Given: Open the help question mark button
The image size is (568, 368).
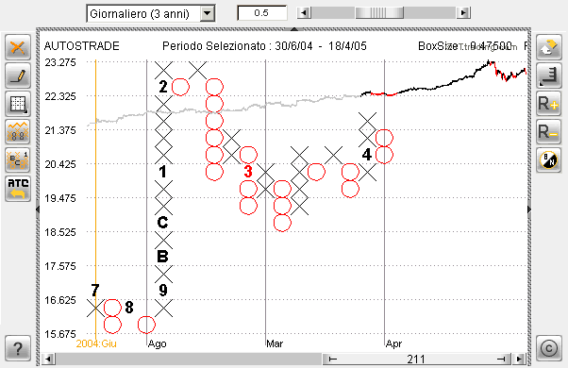Looking at the screenshot, I should point(18,348).
